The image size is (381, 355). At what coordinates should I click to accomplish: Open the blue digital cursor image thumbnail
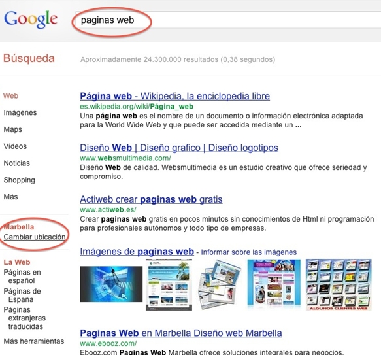111,284
